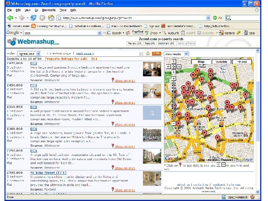Click the feedback footer link
268x201 pixels.
[218, 185]
